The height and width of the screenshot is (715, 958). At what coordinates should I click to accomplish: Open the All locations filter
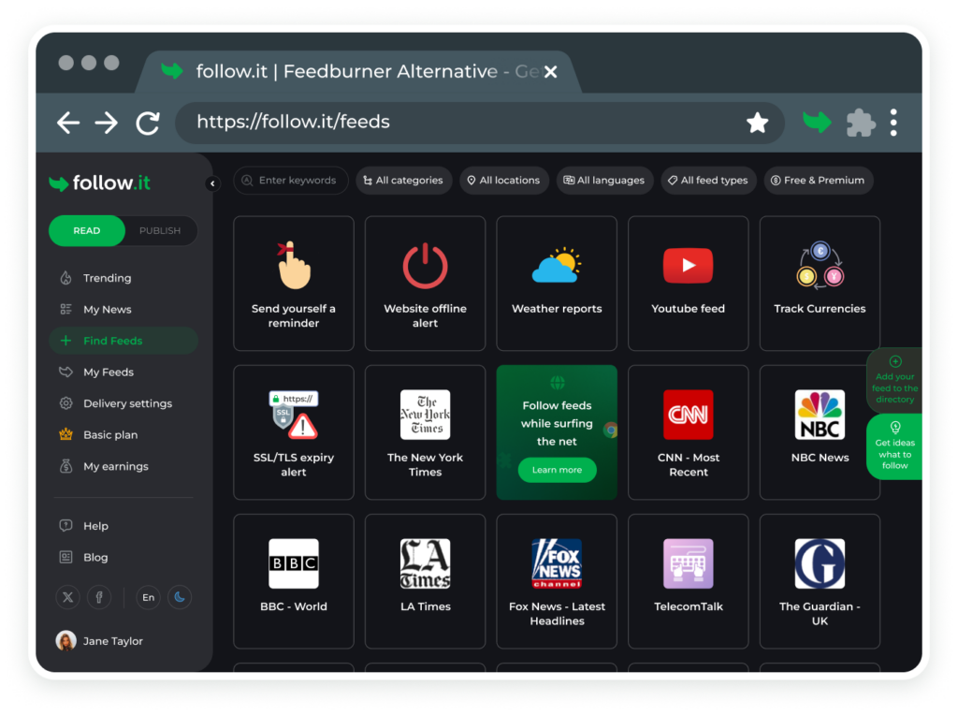[504, 181]
